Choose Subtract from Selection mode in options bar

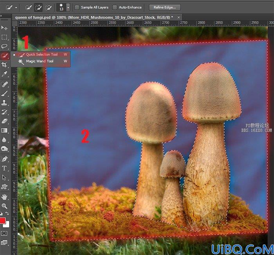coord(48,7)
